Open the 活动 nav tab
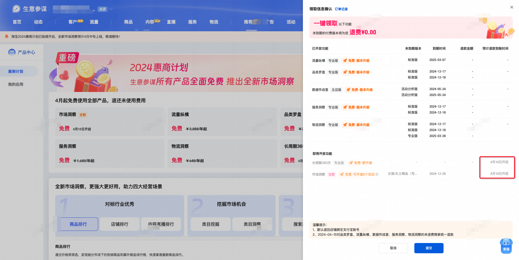The image size is (519, 260). click(x=291, y=22)
